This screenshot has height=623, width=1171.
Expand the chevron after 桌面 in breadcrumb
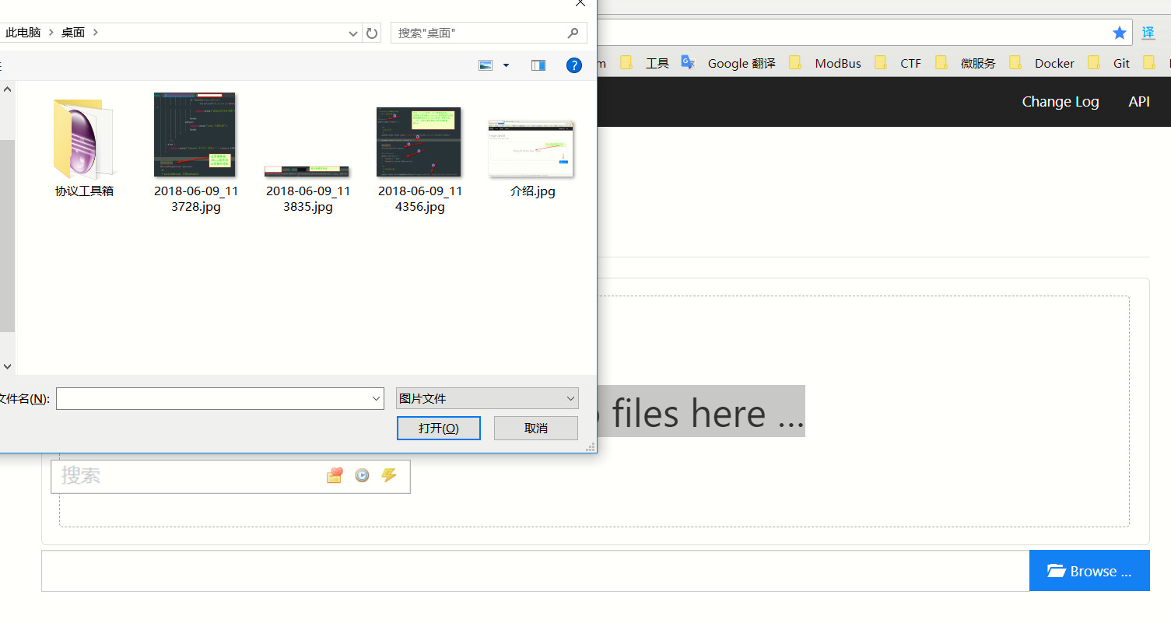point(95,33)
